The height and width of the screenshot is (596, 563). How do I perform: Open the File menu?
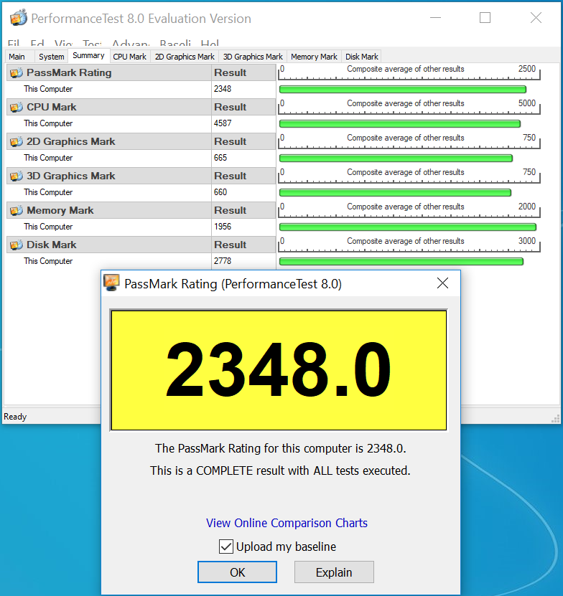pyautogui.click(x=14, y=42)
